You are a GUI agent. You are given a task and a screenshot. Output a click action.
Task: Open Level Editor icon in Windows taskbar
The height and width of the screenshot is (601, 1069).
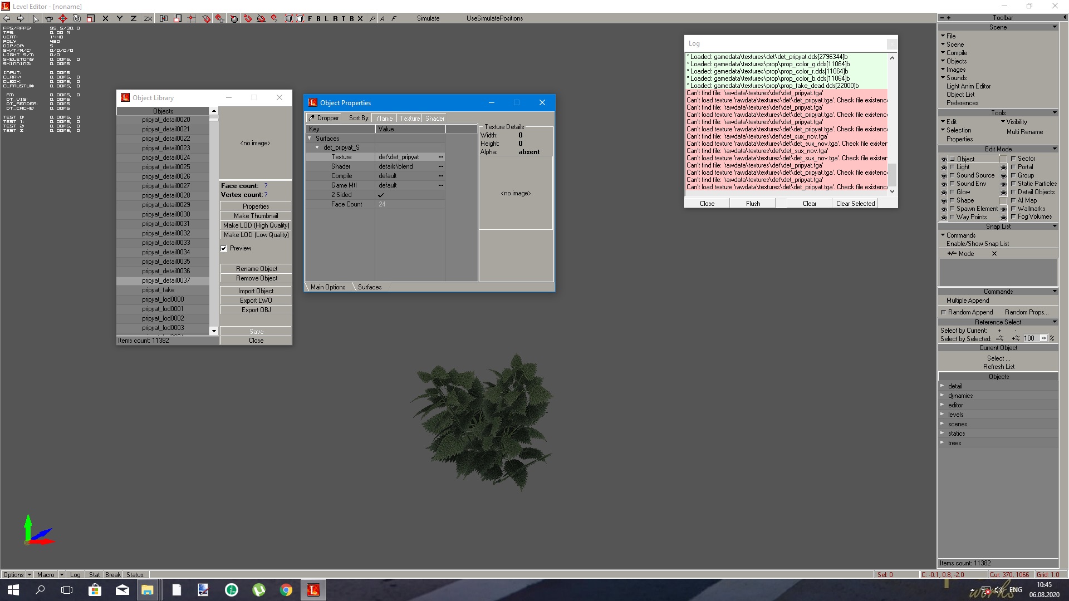[x=313, y=590]
